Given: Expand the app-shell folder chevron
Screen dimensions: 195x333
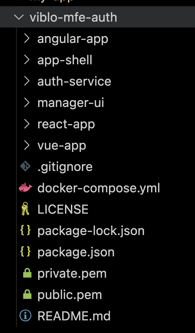Looking at the screenshot, I should [x=27, y=60].
